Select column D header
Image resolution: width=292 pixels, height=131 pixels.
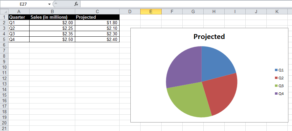click(x=130, y=11)
